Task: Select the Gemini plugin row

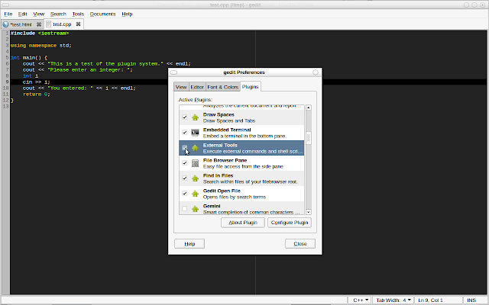Action: pos(241,208)
